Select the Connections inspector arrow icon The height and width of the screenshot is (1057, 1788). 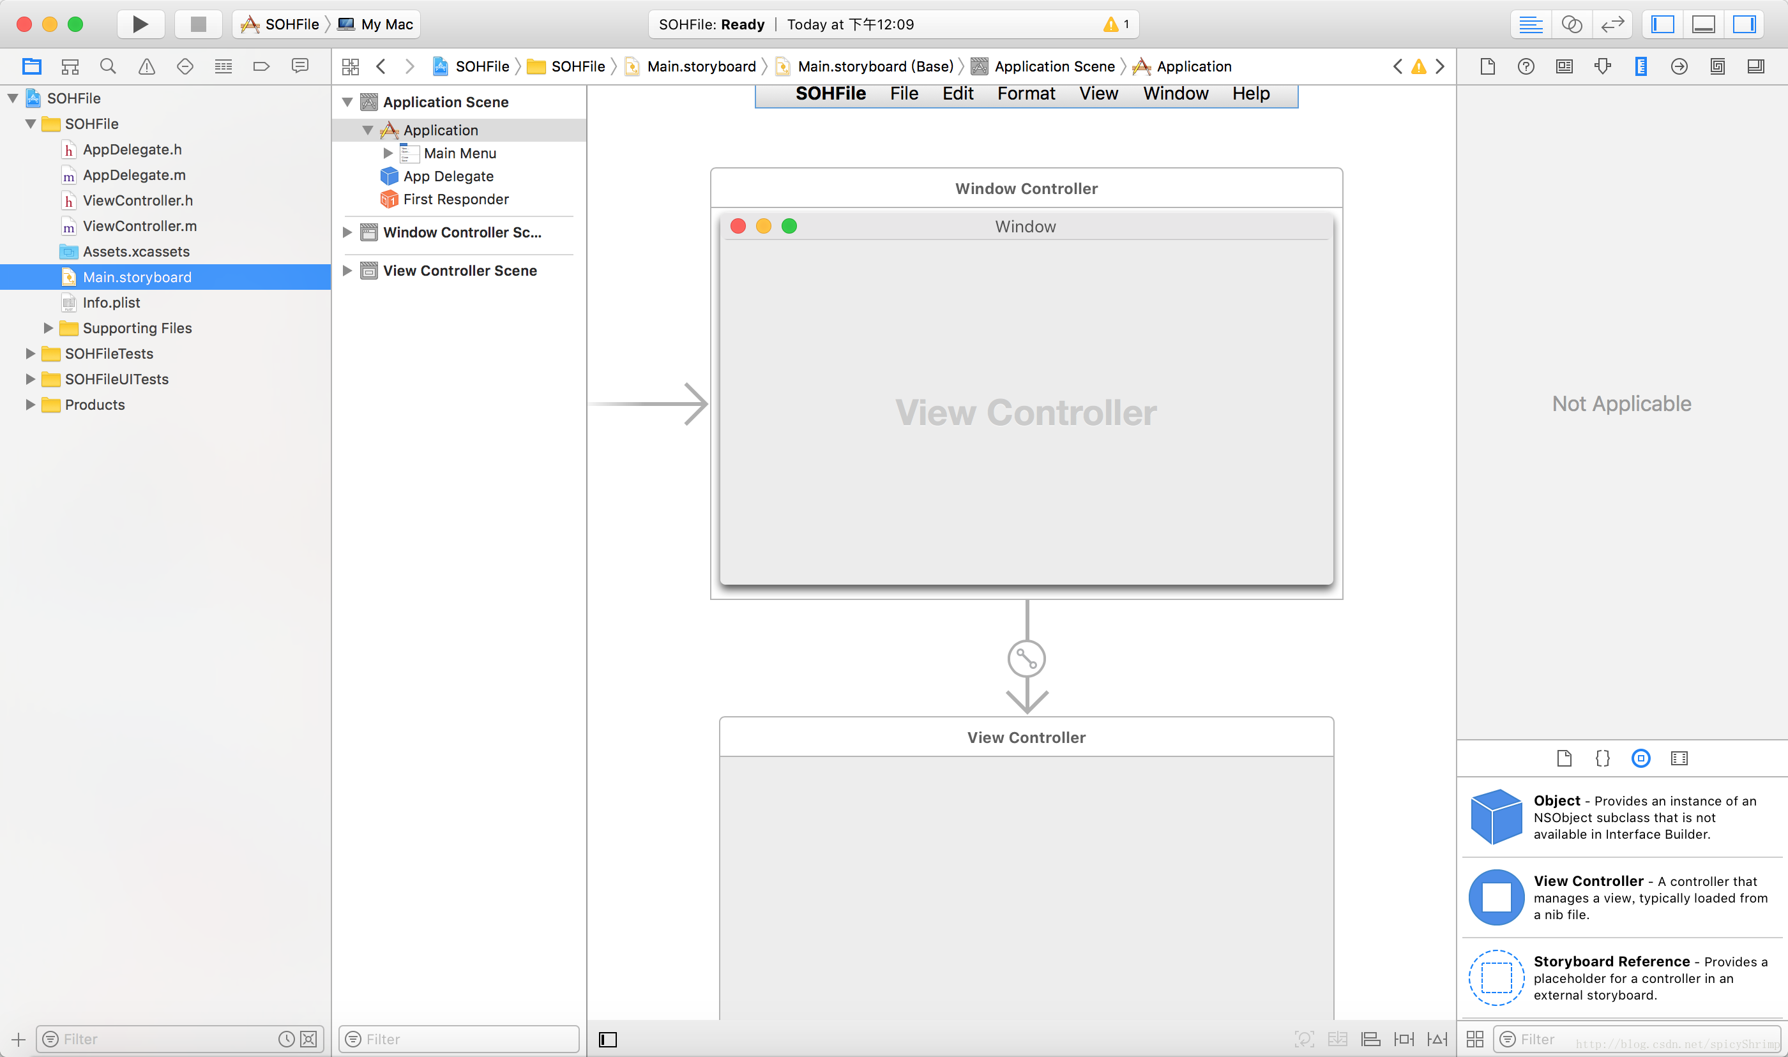coord(1679,66)
